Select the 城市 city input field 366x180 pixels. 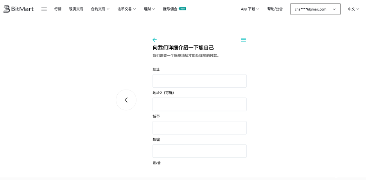pos(199,128)
